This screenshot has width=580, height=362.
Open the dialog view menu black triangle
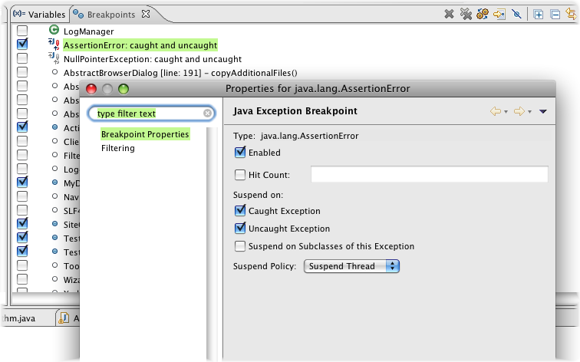tap(542, 111)
